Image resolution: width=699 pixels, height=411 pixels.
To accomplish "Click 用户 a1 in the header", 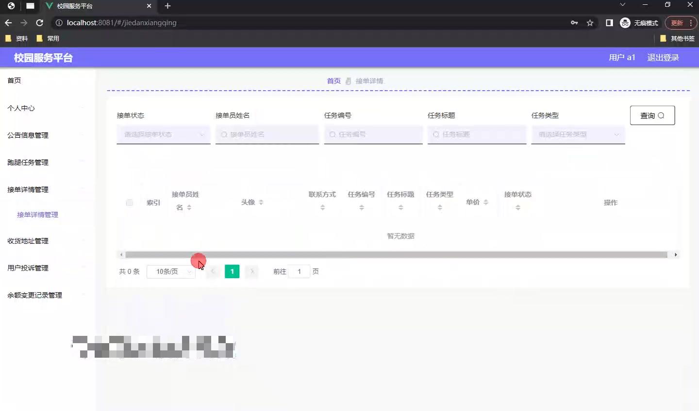I will pos(622,57).
